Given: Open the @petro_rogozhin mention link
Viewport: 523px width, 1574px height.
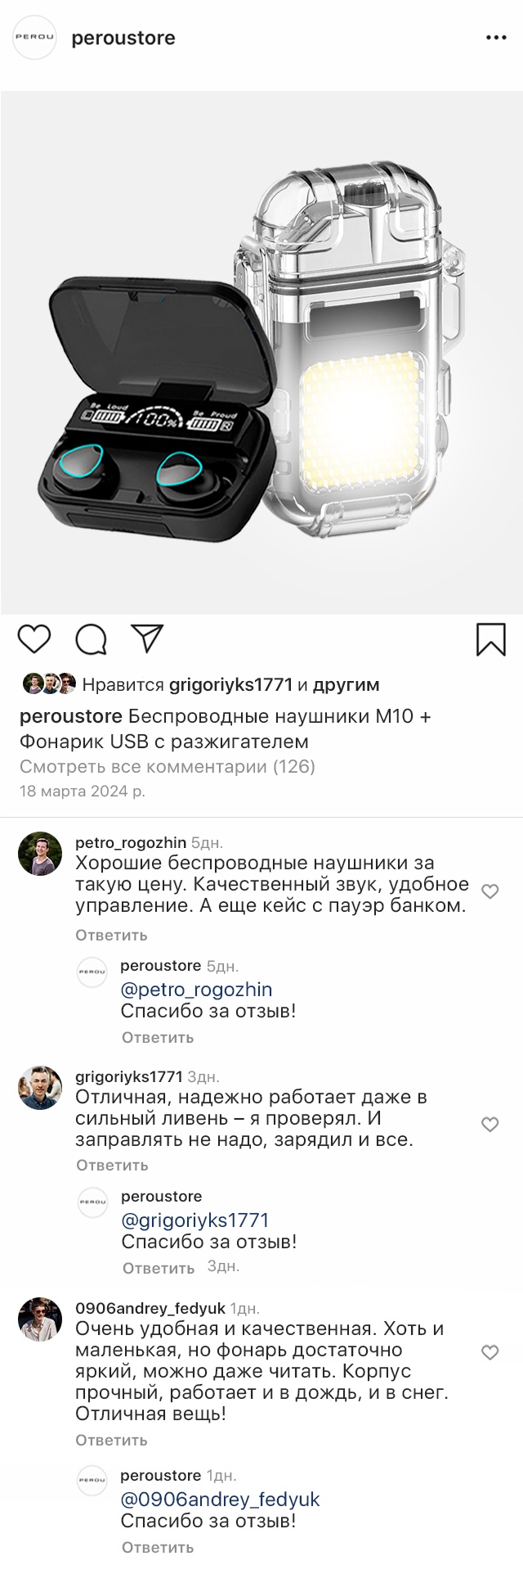Looking at the screenshot, I should (197, 990).
